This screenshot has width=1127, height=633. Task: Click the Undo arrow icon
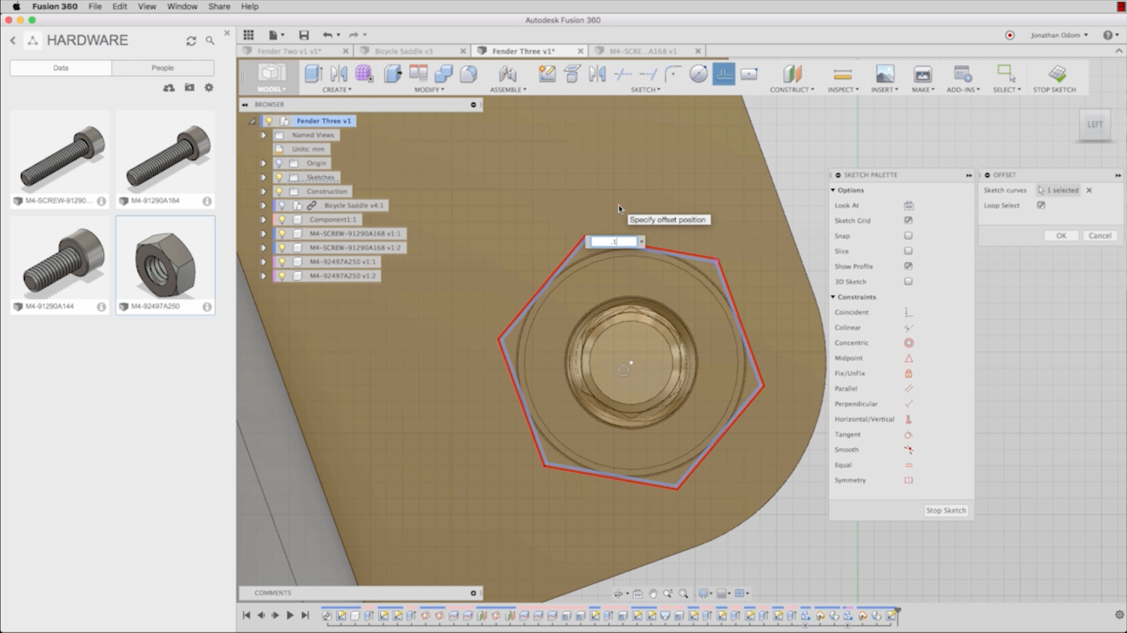[x=327, y=35]
